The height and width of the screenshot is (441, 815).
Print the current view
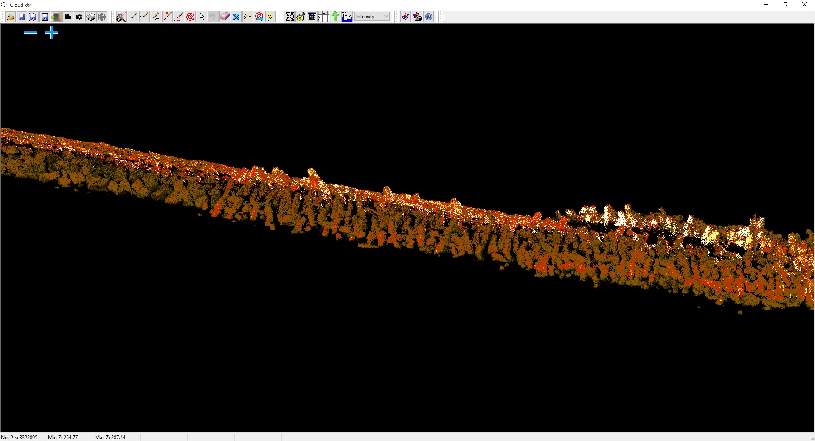91,17
